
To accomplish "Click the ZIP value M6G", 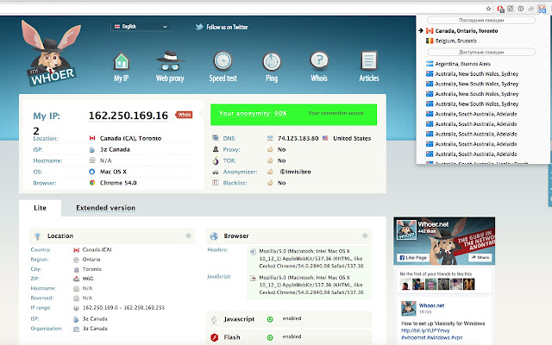I will tap(88, 279).
